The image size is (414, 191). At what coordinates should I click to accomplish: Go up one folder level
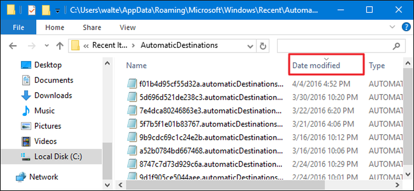point(60,46)
